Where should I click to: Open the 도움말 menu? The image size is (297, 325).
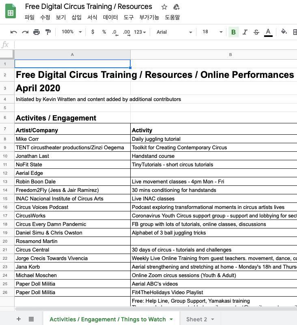click(172, 17)
